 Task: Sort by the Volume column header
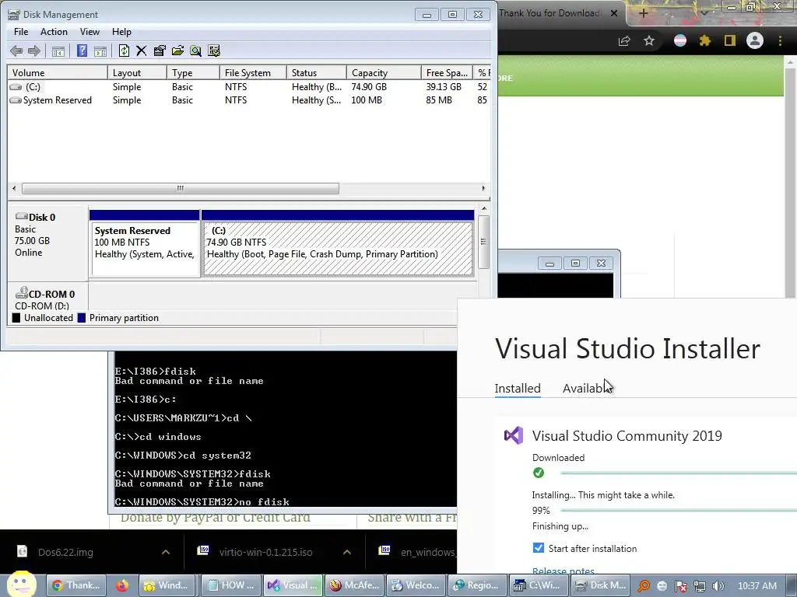(58, 72)
